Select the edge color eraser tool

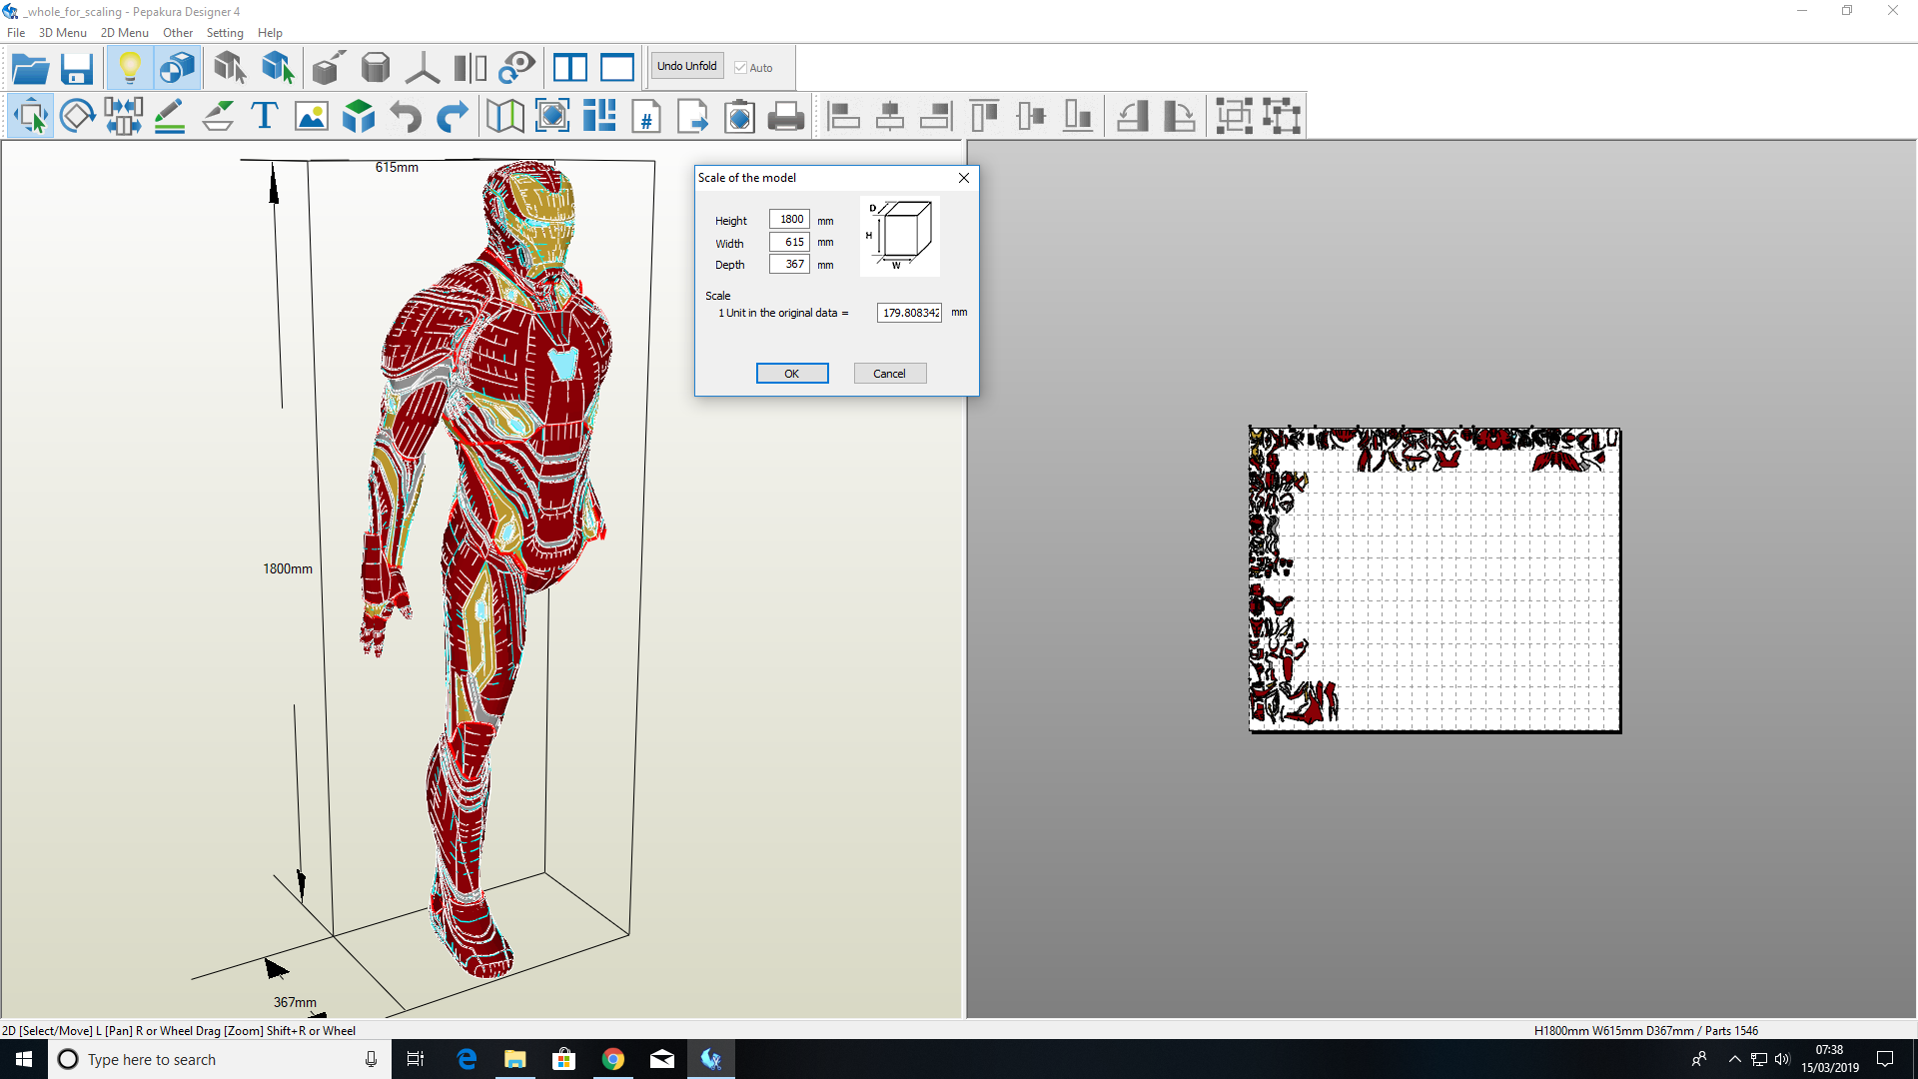coord(218,116)
